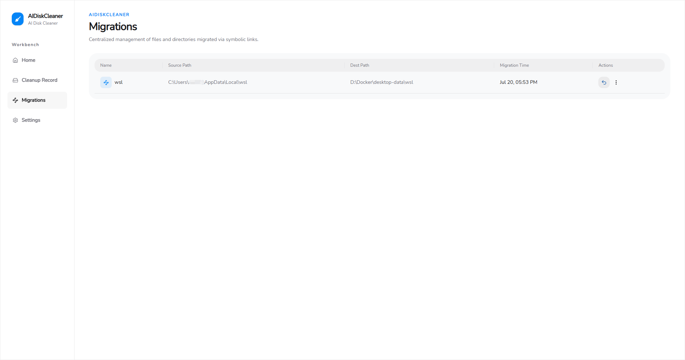Select the wsl name cell
The width and height of the screenshot is (685, 360).
pos(118,82)
